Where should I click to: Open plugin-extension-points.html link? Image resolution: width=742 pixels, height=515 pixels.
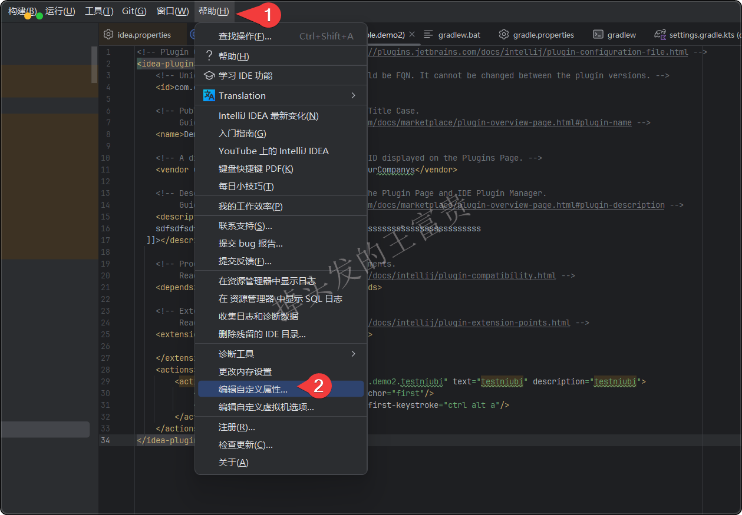(x=469, y=323)
